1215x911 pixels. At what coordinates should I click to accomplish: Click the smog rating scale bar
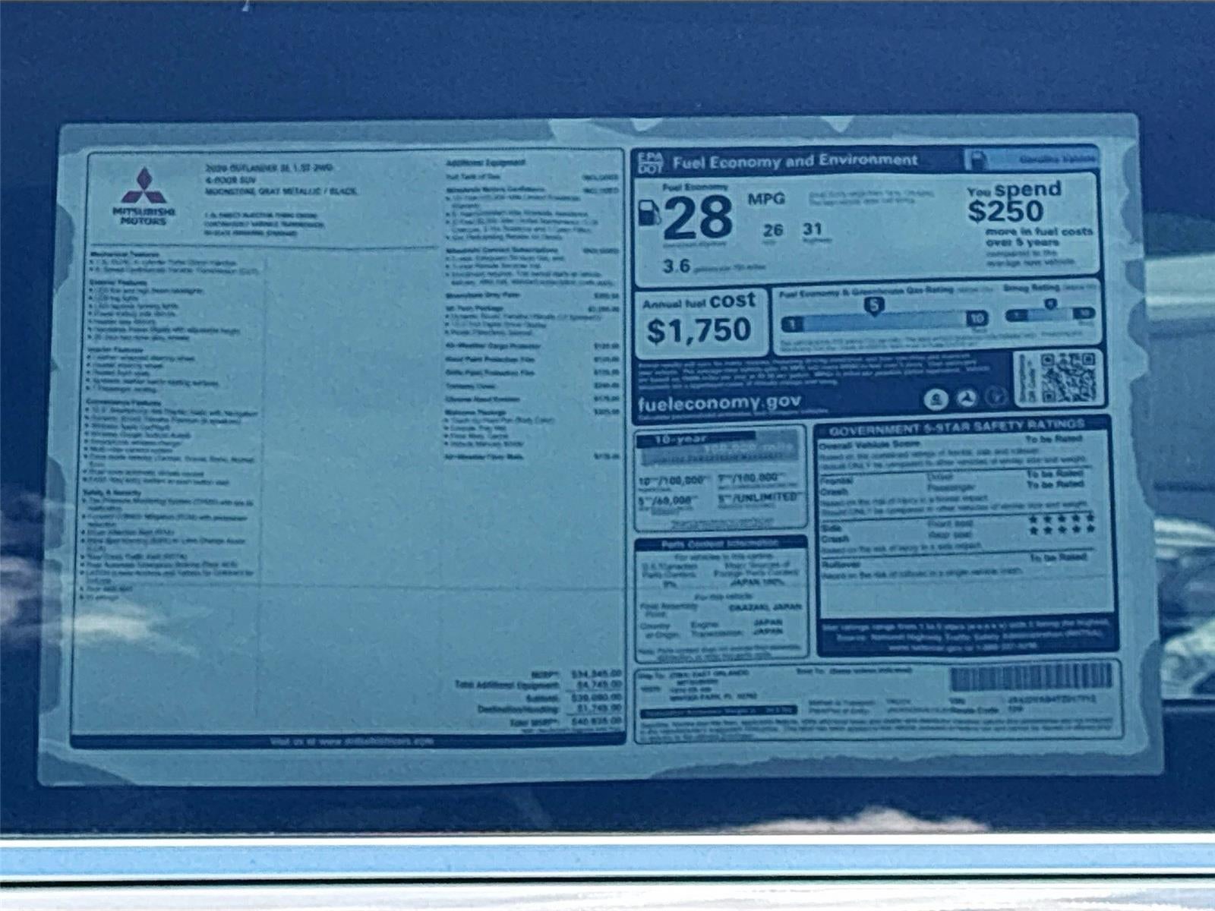[1050, 314]
